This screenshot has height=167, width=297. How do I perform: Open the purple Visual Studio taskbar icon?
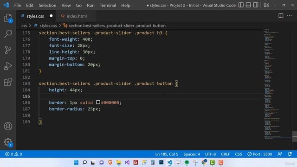pos(127,162)
